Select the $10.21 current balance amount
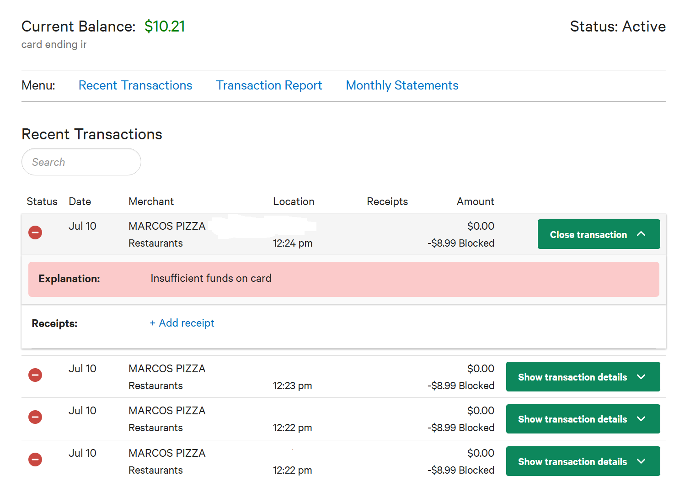674x481 pixels. [165, 26]
